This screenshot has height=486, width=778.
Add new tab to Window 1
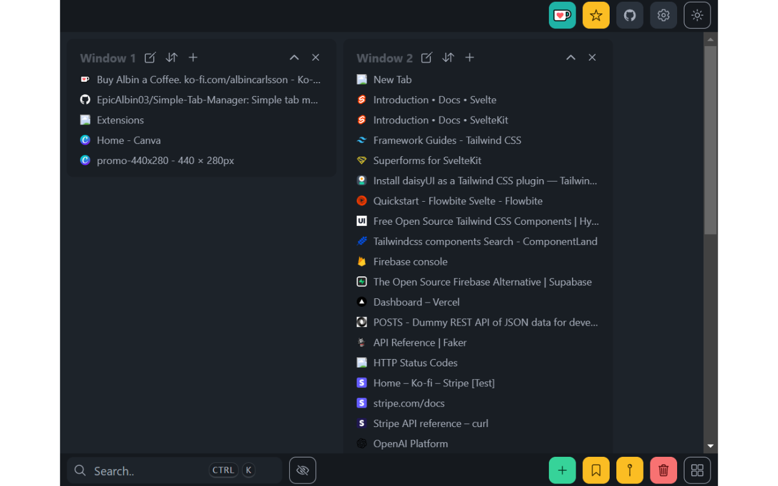(x=193, y=58)
